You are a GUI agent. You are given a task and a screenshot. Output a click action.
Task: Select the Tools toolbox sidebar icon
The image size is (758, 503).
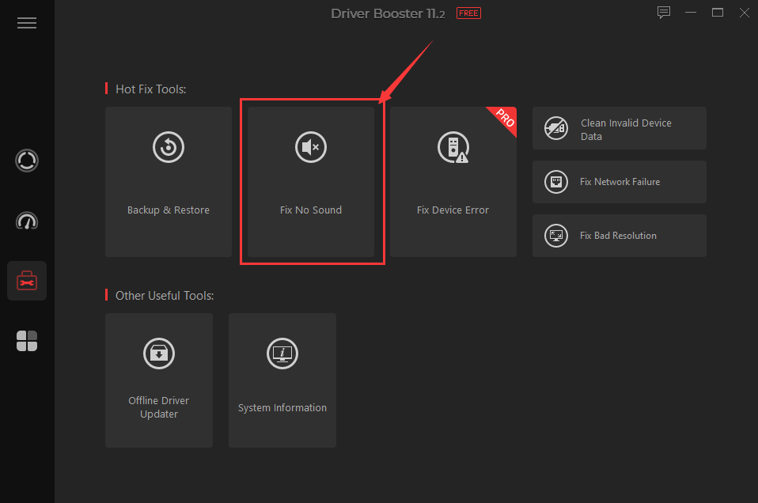[x=27, y=281]
